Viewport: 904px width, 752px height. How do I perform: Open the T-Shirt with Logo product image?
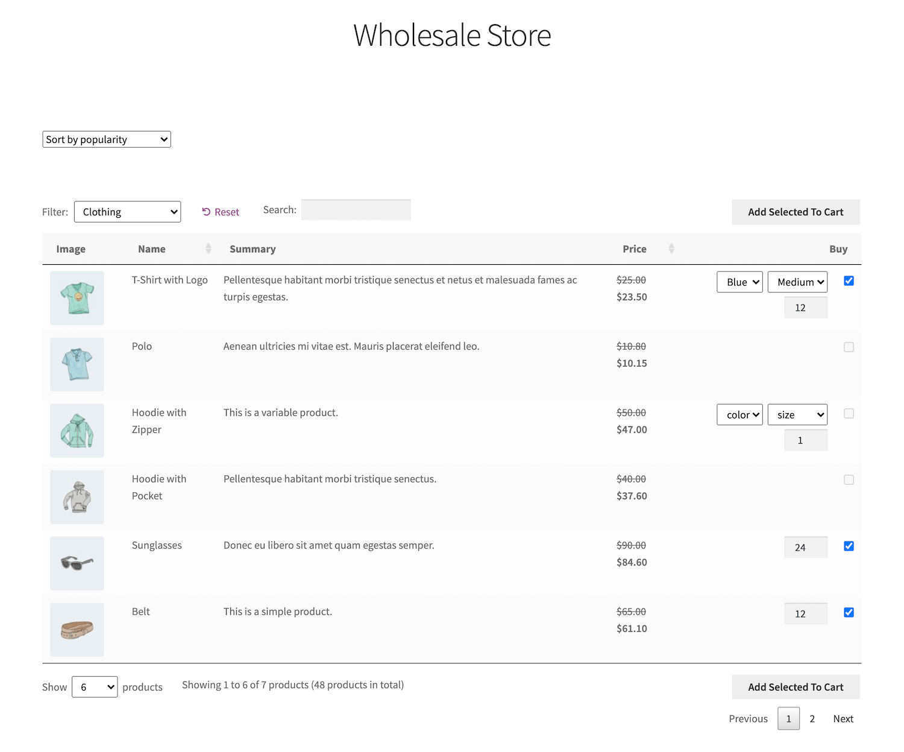[x=77, y=298]
